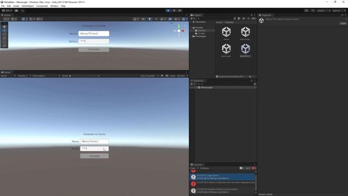Viewport: 348px width, 196px height.
Task: Toggle scene visibility of hidden objects
Action: [x=170, y=19]
